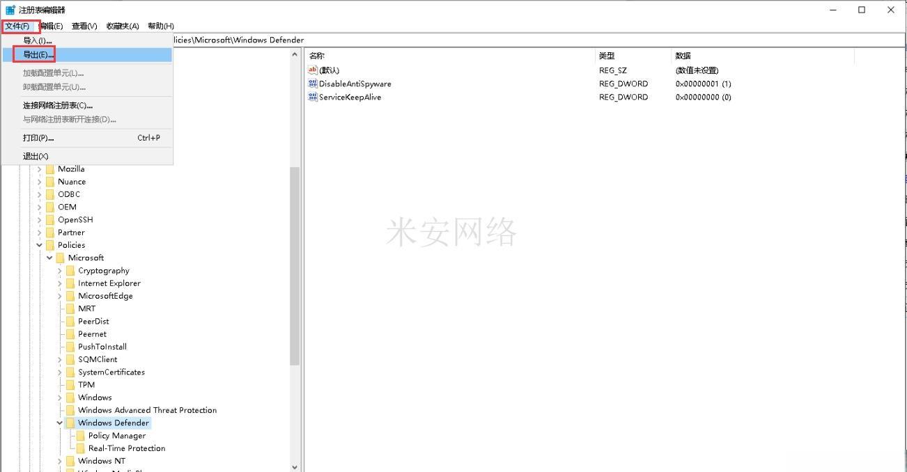Collapse the Policies tree node

pyautogui.click(x=40, y=245)
